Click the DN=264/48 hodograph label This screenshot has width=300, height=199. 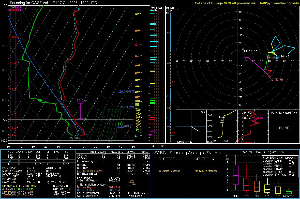coord(282,56)
